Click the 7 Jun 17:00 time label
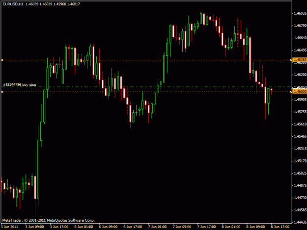Screen dimensions: 307x230 point(206,227)
